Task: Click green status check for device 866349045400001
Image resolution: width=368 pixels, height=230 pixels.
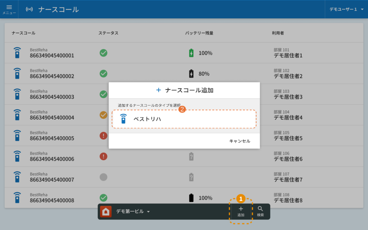Action: coord(103,53)
